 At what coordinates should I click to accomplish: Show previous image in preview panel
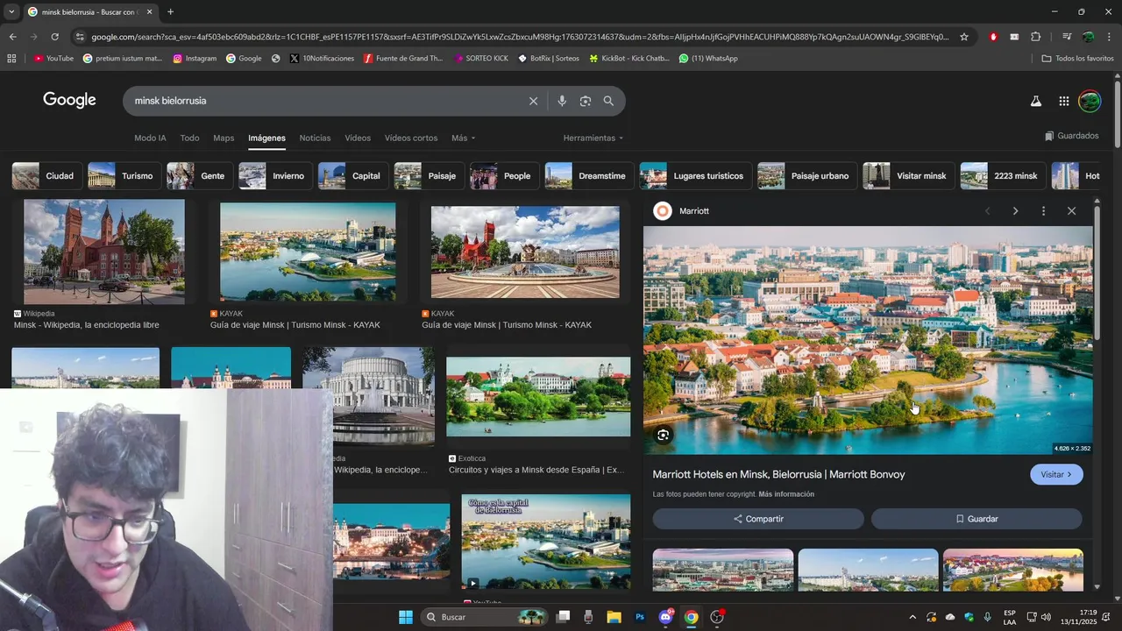coord(987,211)
